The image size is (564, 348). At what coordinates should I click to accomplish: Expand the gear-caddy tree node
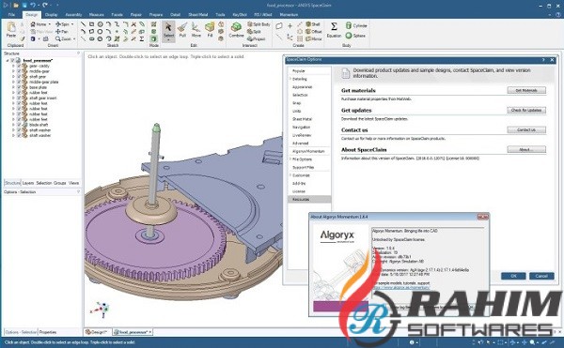point(14,66)
